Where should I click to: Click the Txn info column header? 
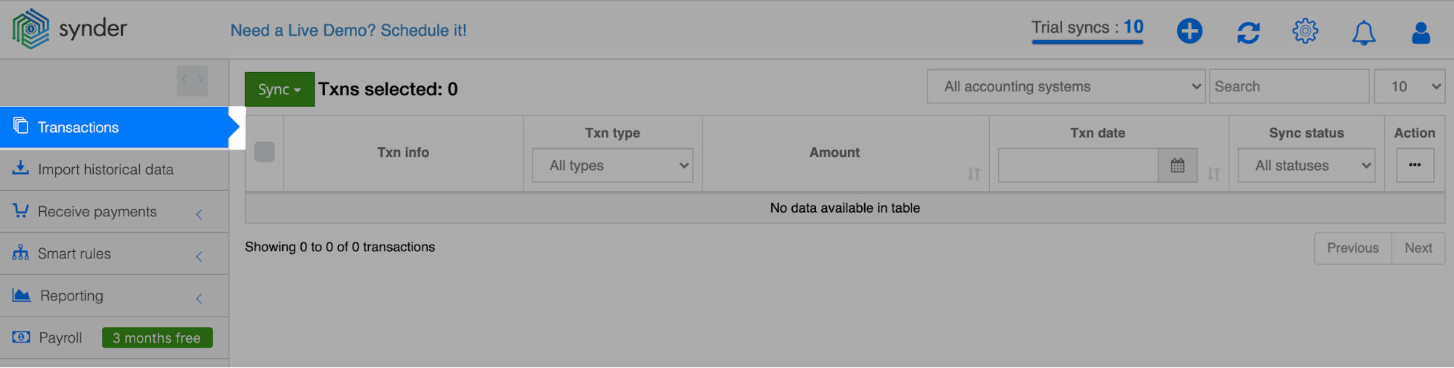point(403,152)
